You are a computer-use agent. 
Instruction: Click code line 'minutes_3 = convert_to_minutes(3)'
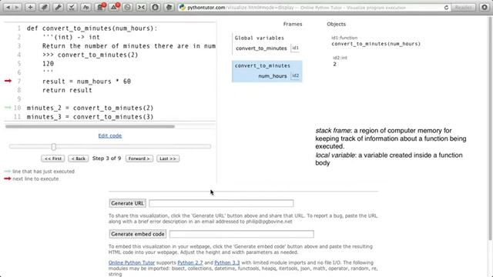click(90, 116)
